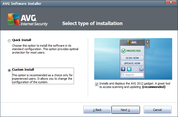Click the AVG Software Installer title text
Viewport: 178px width, 117px height.
coord(22,3)
